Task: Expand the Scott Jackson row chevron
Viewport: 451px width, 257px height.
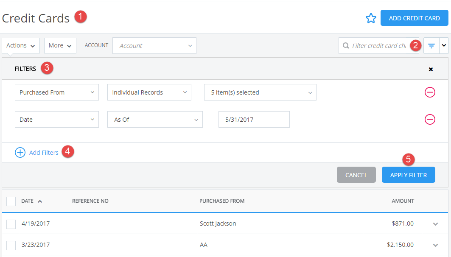Action: 435,224
